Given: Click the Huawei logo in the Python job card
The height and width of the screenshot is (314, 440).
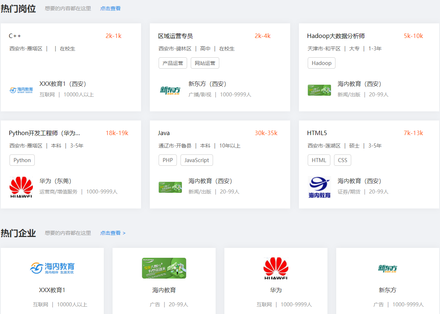Looking at the screenshot, I should coord(21,187).
